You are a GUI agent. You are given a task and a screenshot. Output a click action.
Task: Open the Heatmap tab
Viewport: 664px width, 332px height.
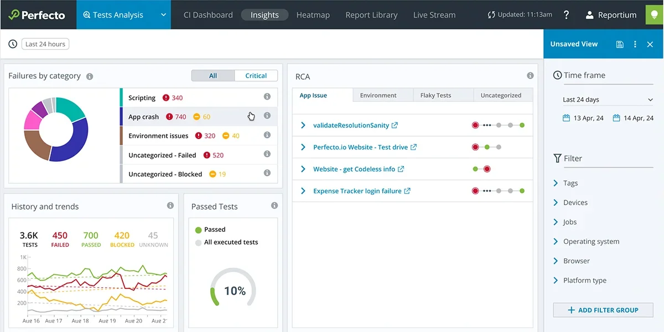[x=313, y=15]
